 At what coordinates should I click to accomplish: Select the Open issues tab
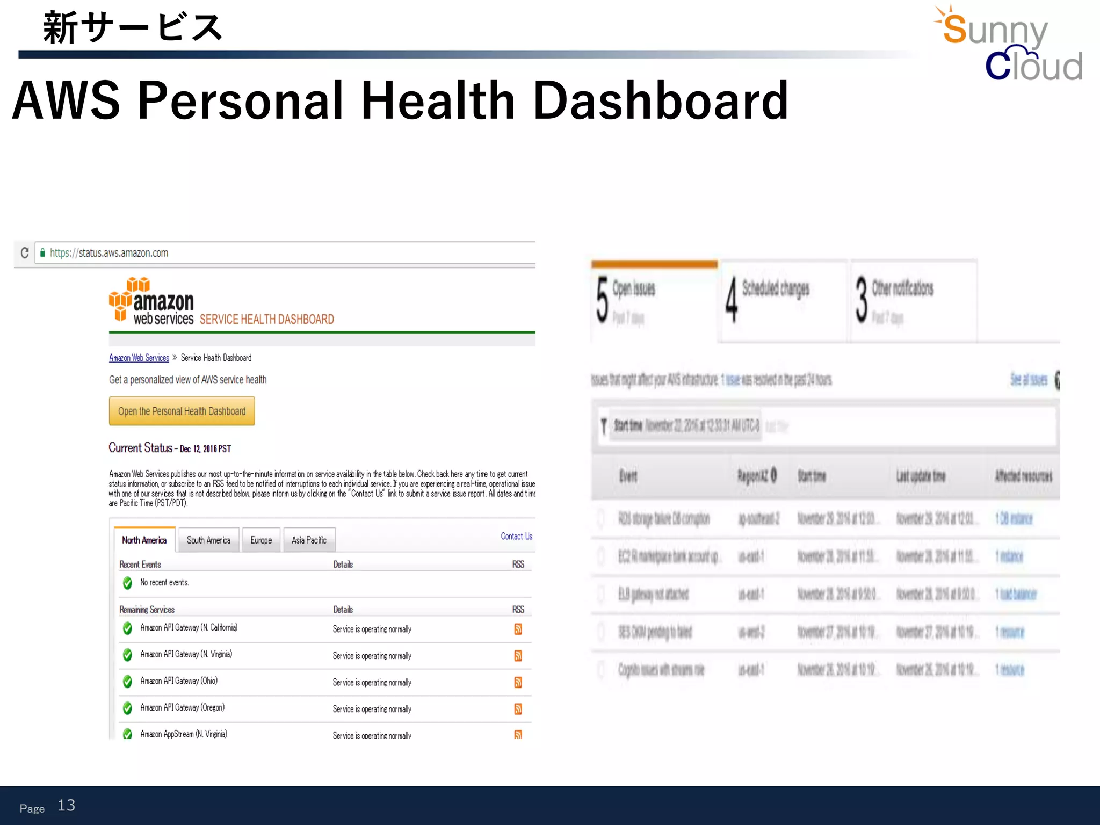pyautogui.click(x=654, y=301)
